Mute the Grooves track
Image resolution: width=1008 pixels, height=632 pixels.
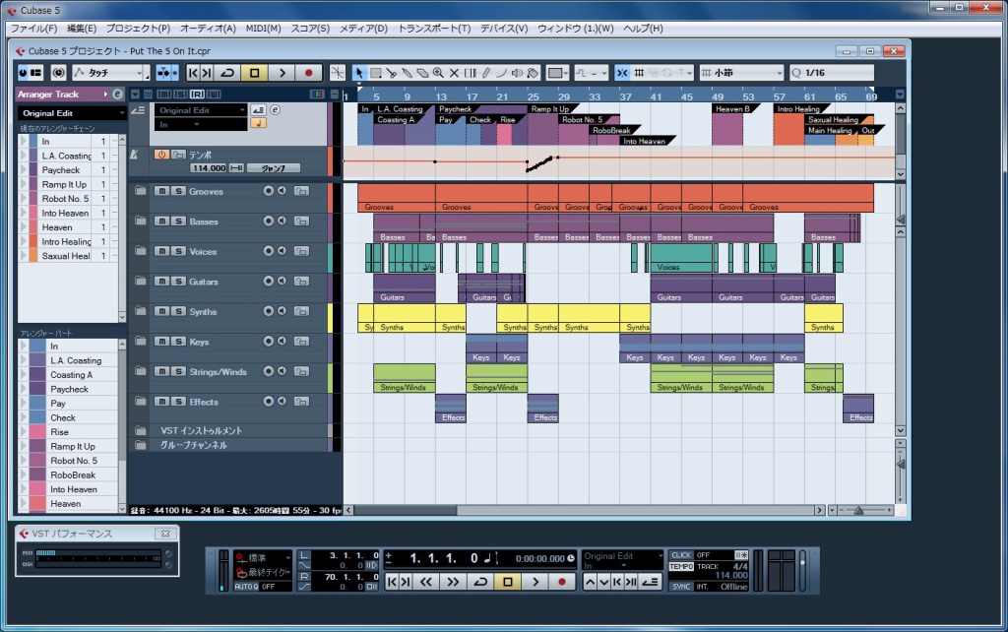point(162,191)
